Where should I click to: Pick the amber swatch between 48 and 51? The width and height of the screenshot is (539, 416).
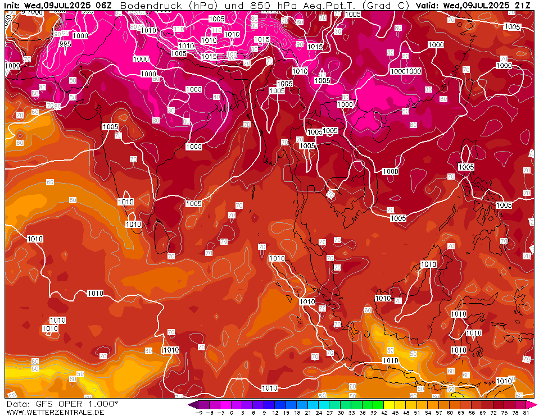tap(411, 405)
